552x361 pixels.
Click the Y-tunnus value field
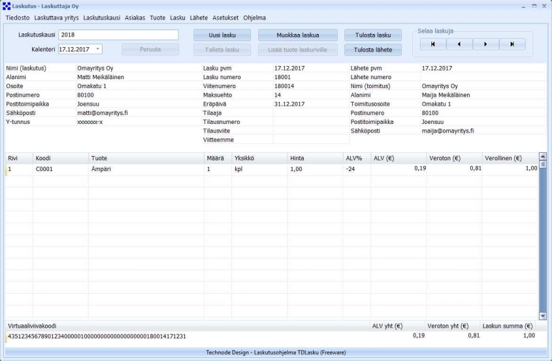coord(139,122)
